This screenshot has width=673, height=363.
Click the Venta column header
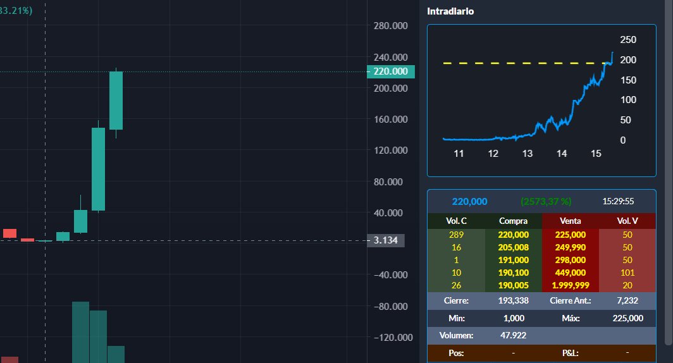pos(570,221)
